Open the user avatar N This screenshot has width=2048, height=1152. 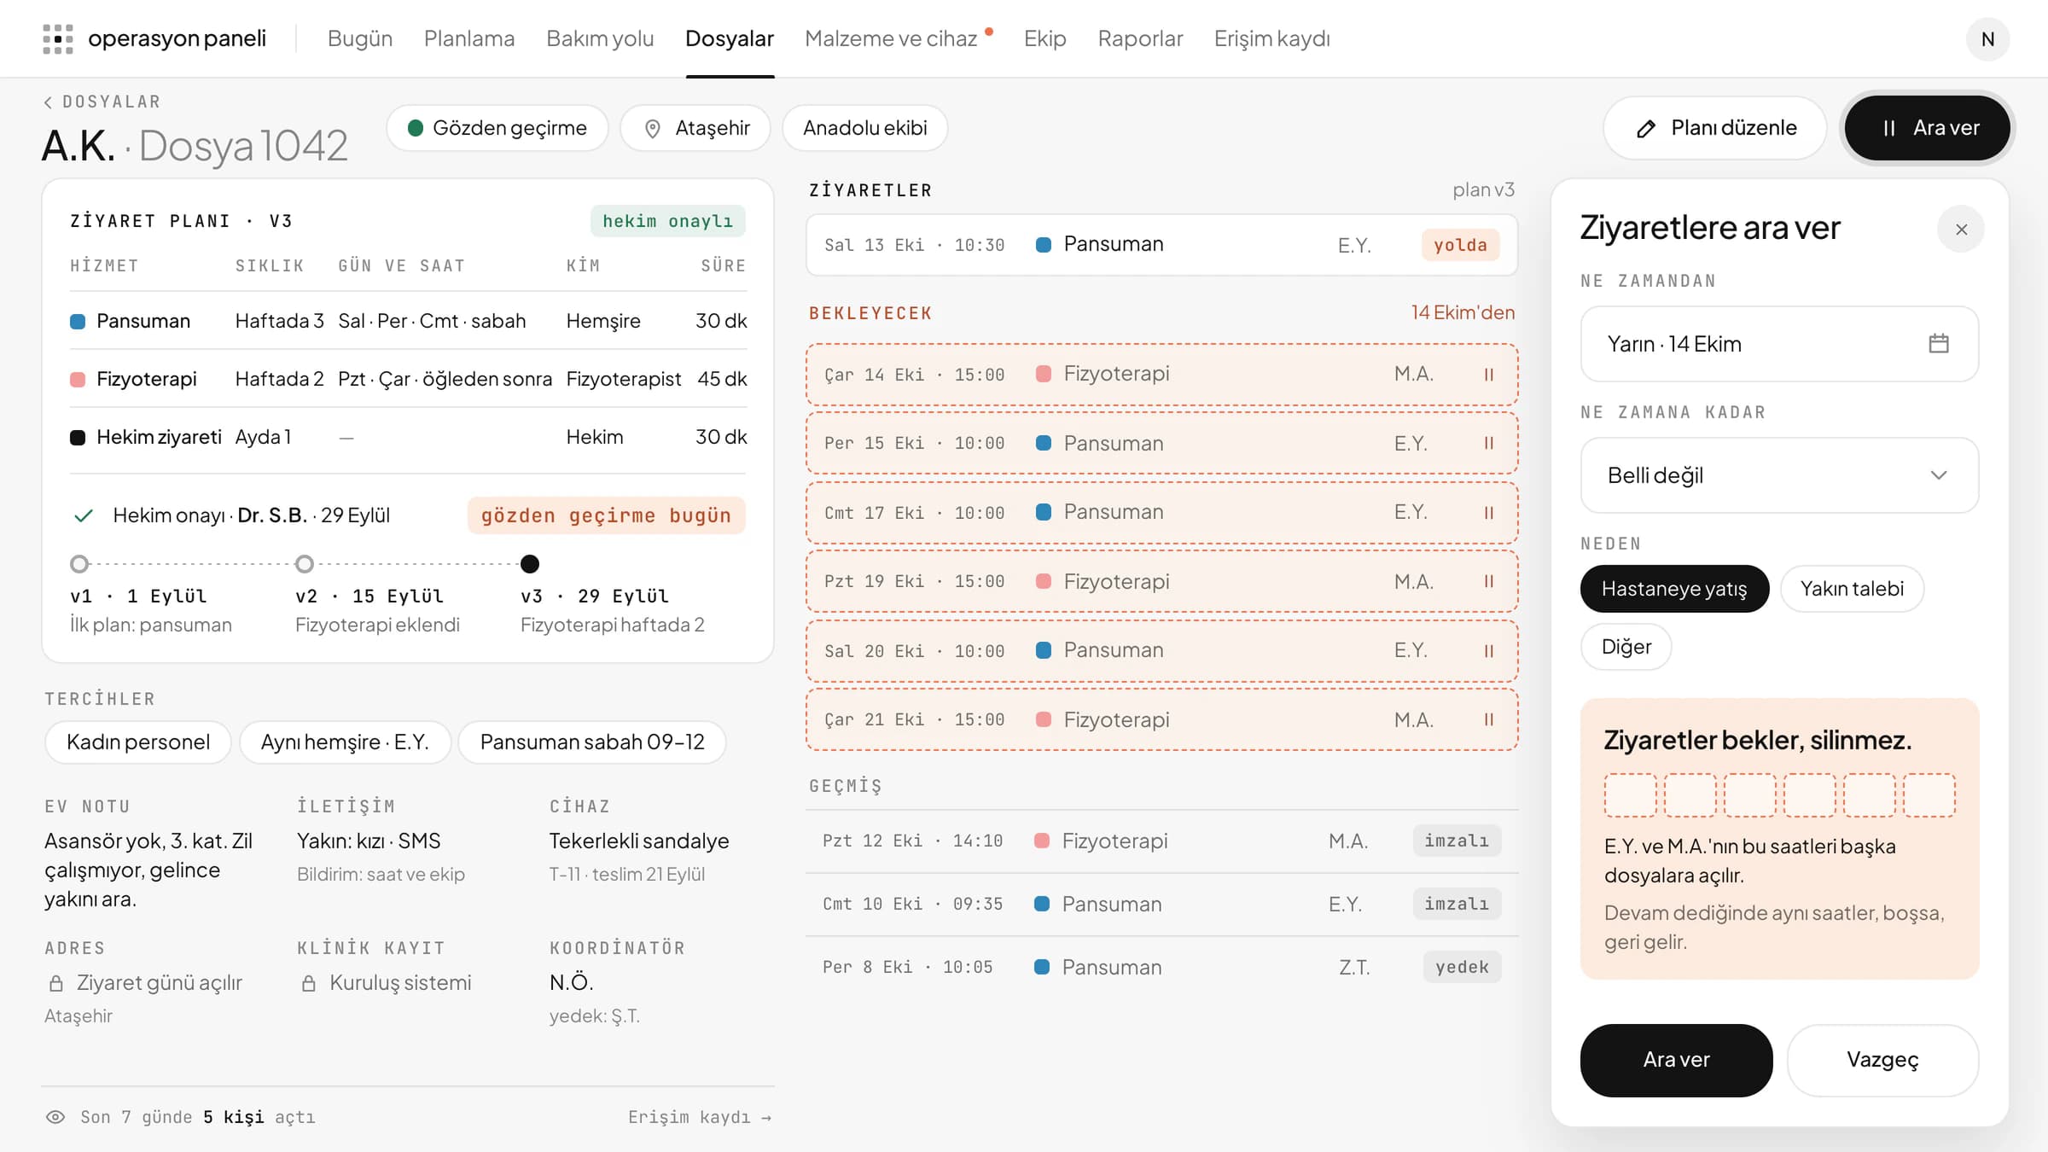pos(1987,39)
